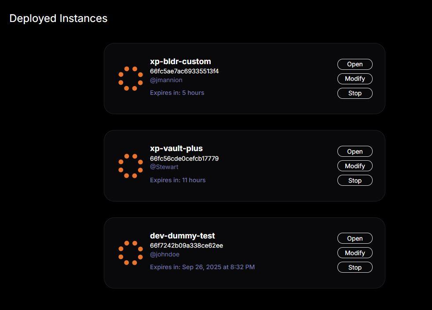Select the @Stewart user link
This screenshot has height=310, width=432.
tap(164, 167)
